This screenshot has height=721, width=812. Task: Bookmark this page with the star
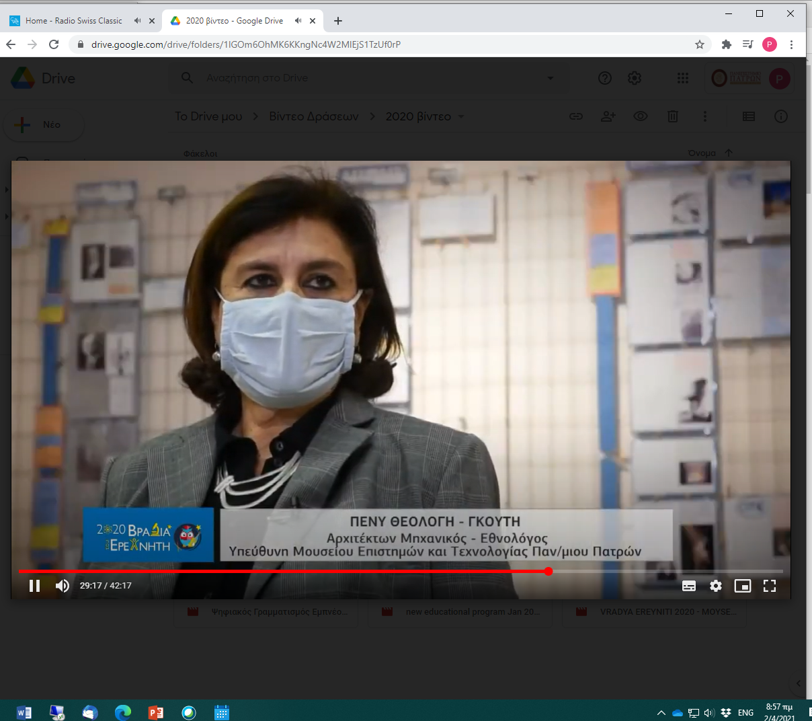tap(700, 44)
